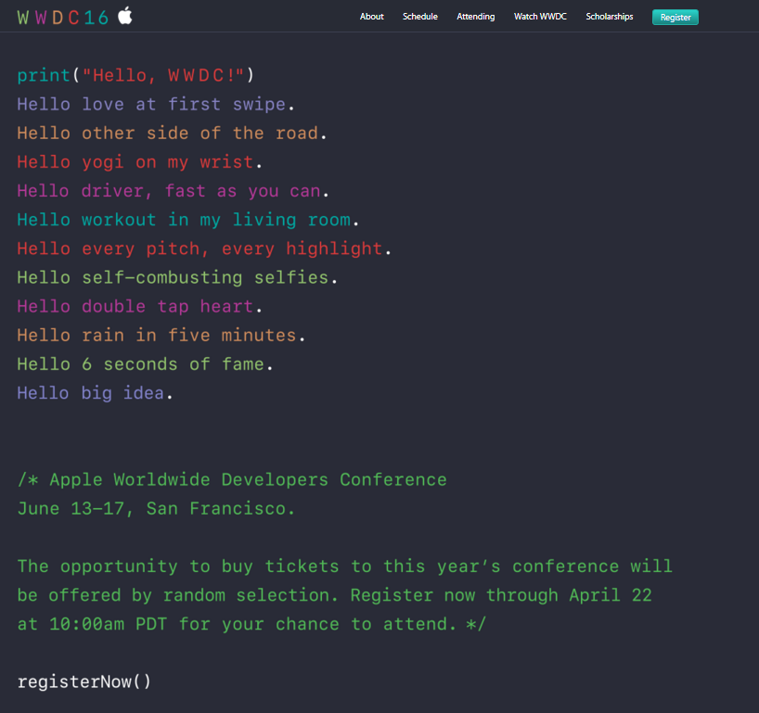Click 'Hello other side of the road.'
The width and height of the screenshot is (759, 713).
(x=172, y=133)
